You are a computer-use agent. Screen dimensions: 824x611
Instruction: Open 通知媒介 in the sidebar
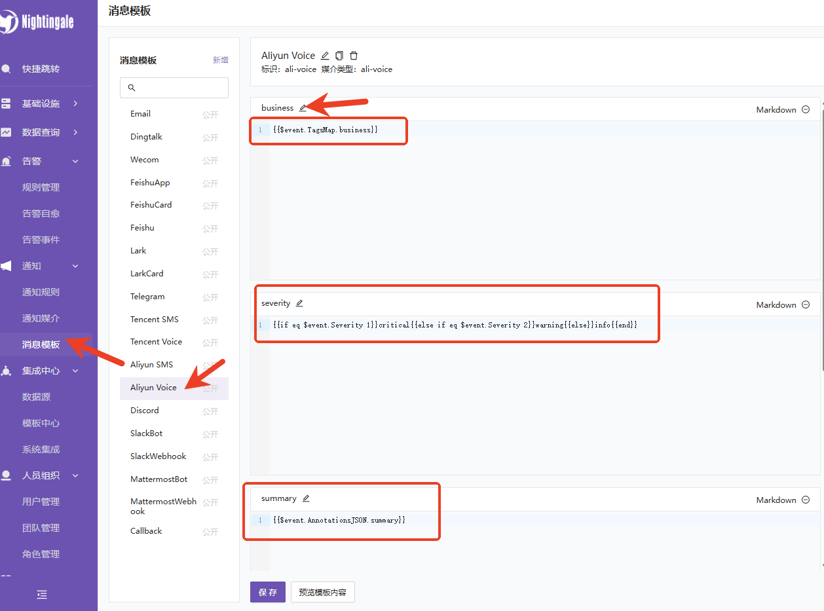41,318
